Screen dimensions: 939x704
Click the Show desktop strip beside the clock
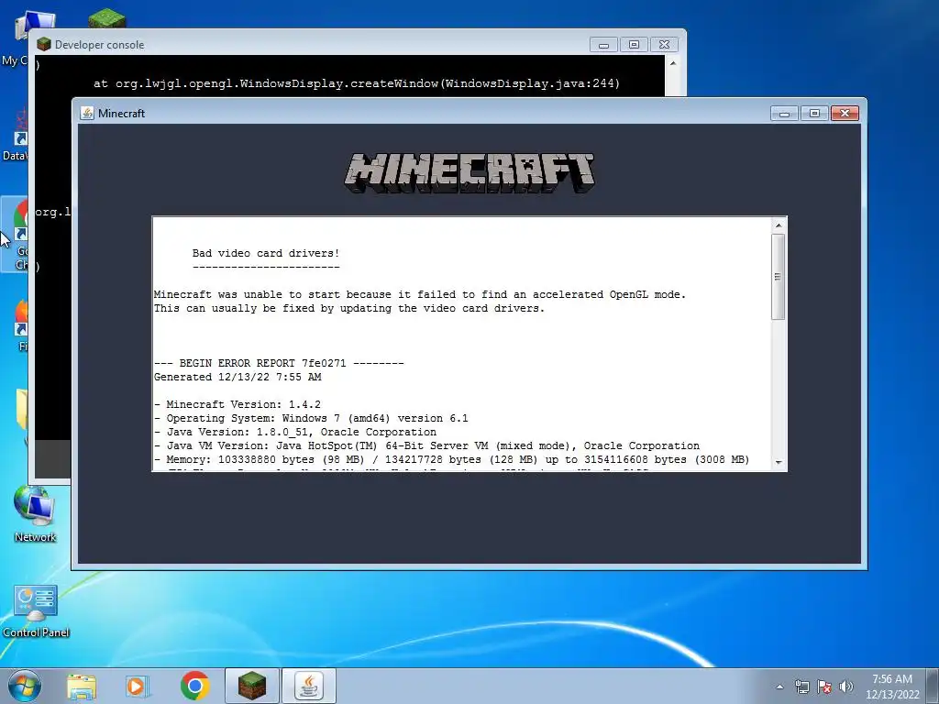(933, 686)
